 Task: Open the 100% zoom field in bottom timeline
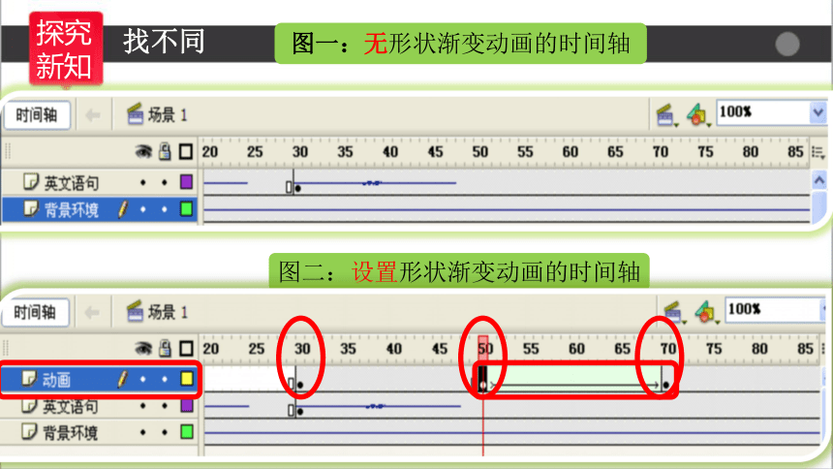coord(775,309)
